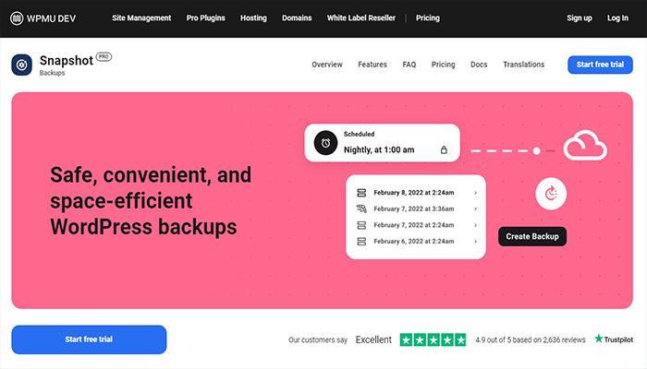The width and height of the screenshot is (647, 369).
Task: Click the slider dot on dashed cloud line
Action: [x=536, y=149]
